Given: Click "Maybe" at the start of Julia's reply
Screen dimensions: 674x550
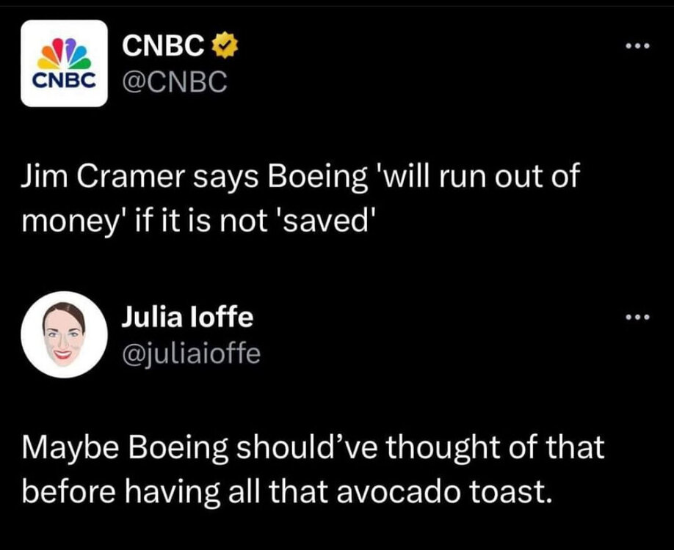Looking at the screenshot, I should click(x=65, y=447).
